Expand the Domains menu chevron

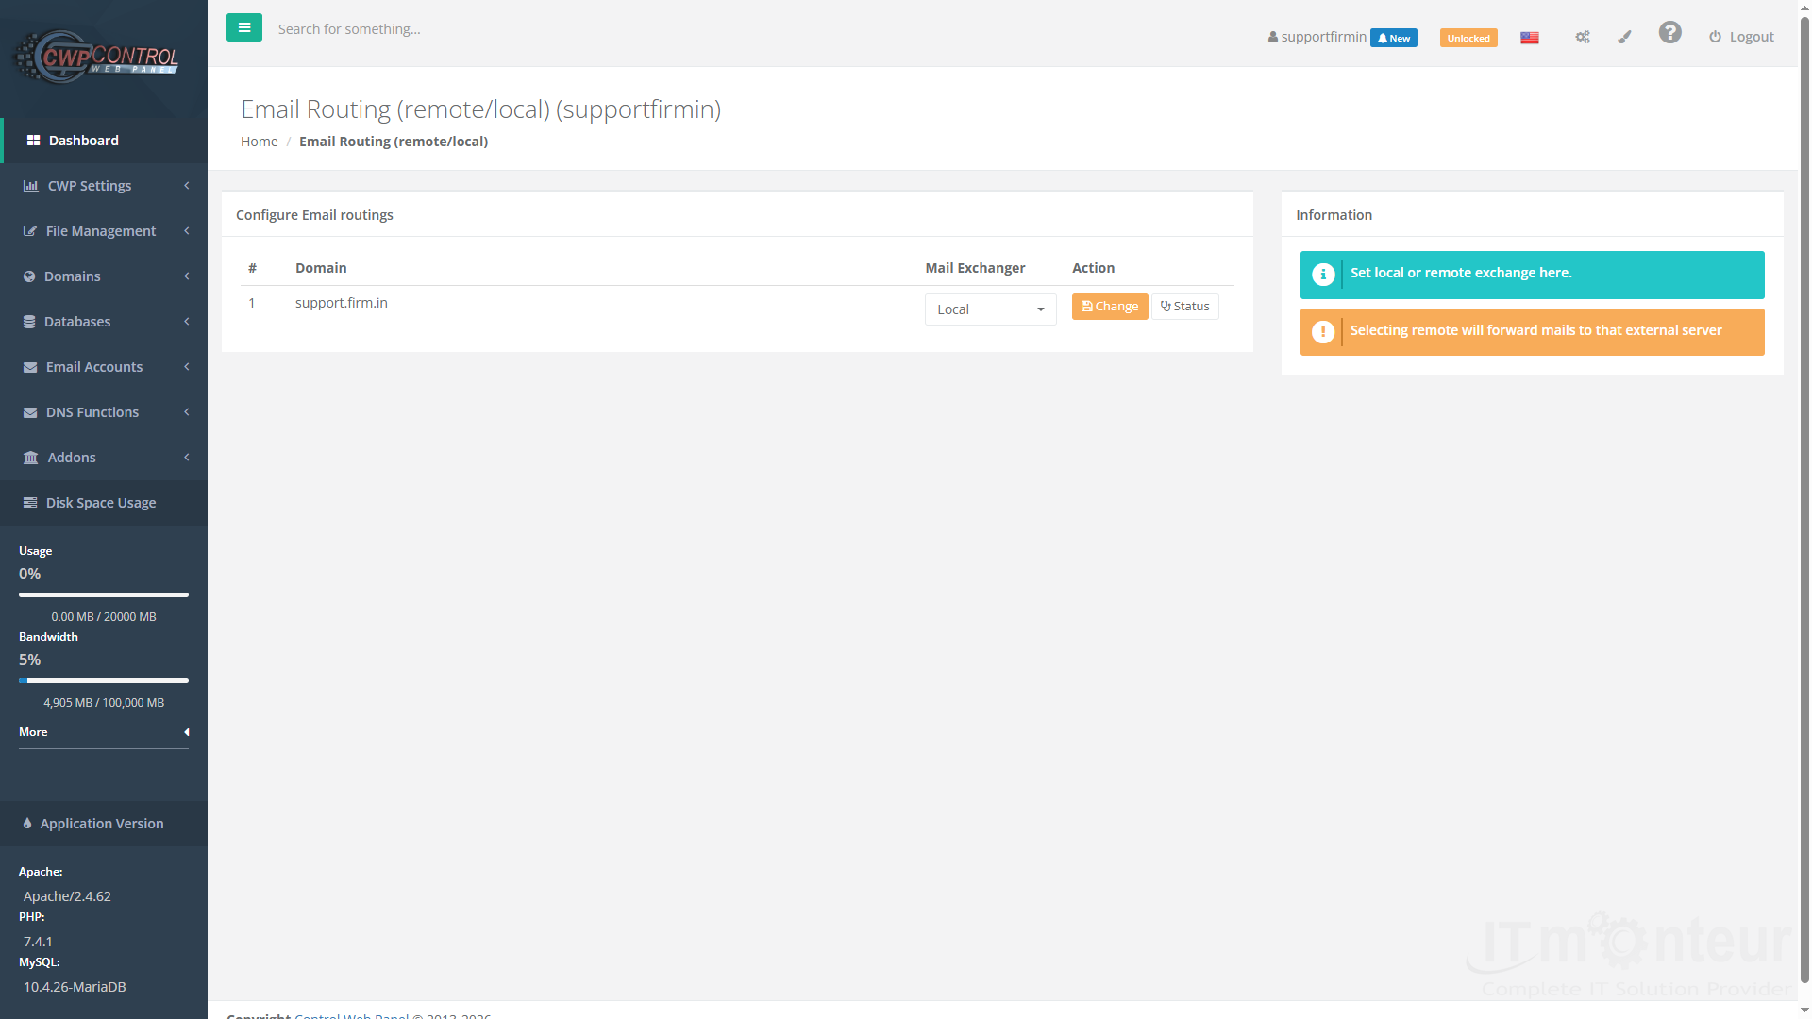[x=187, y=276]
